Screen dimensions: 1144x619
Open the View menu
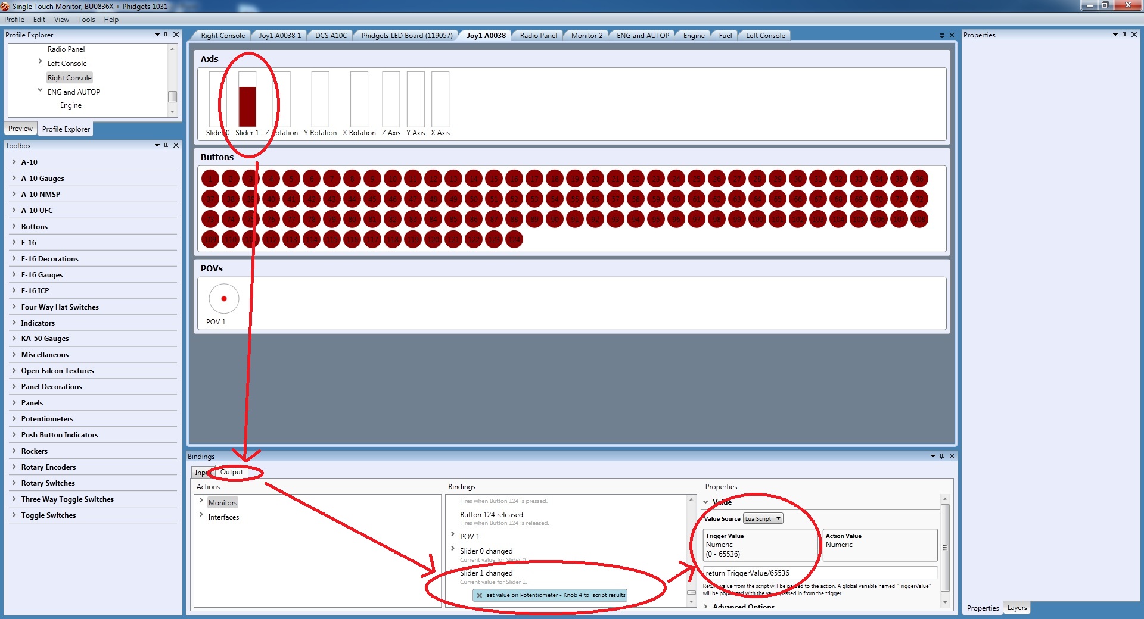[61, 20]
